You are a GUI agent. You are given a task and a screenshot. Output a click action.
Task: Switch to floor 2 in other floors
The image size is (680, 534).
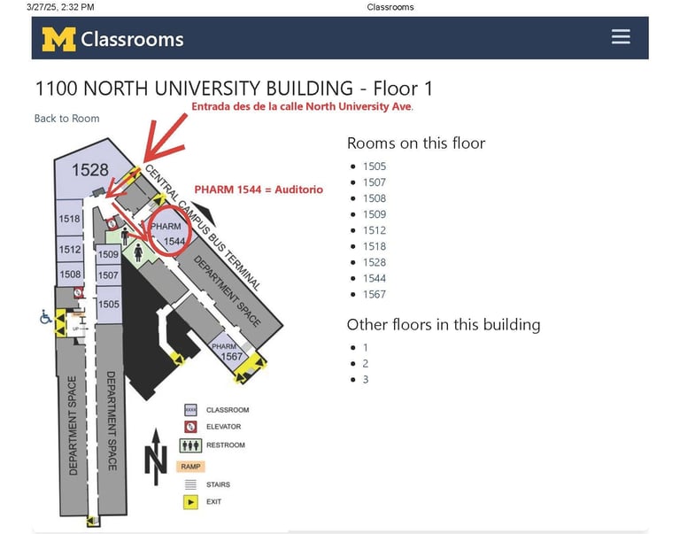tap(366, 364)
